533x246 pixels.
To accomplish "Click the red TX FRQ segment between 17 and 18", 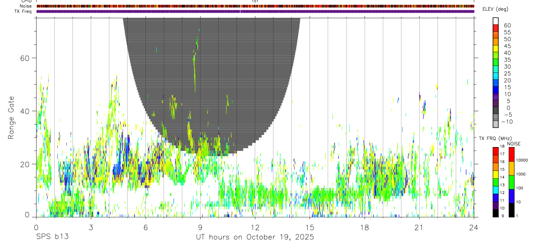I will coord(496,151).
